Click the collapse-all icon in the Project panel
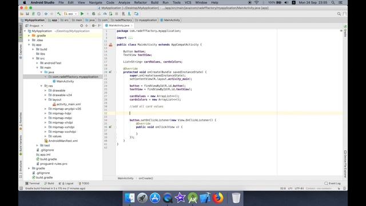The width and height of the screenshot is (366, 206). (86, 26)
